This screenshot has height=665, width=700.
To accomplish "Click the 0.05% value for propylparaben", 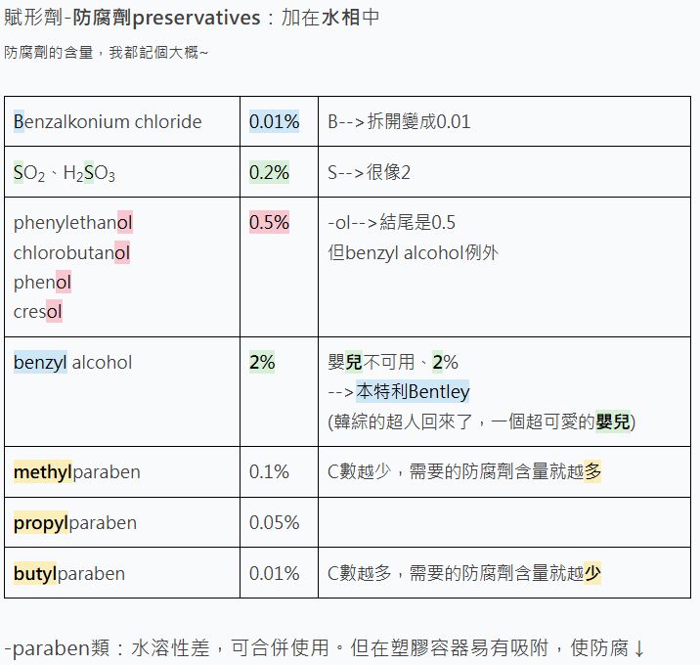I will point(274,523).
